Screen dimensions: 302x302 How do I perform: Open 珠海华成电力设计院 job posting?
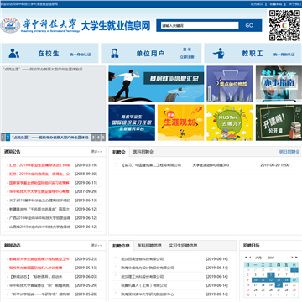click(148, 268)
